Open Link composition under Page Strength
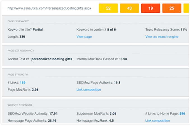Screen dimensions: 190x126 pos(89,90)
